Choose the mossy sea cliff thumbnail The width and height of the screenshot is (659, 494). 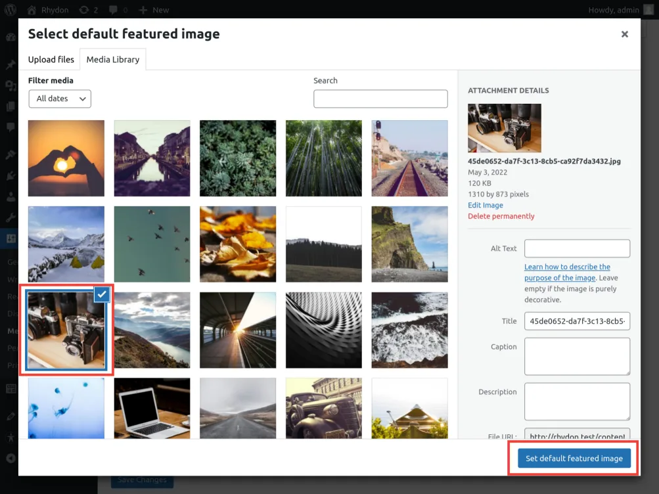(x=410, y=244)
